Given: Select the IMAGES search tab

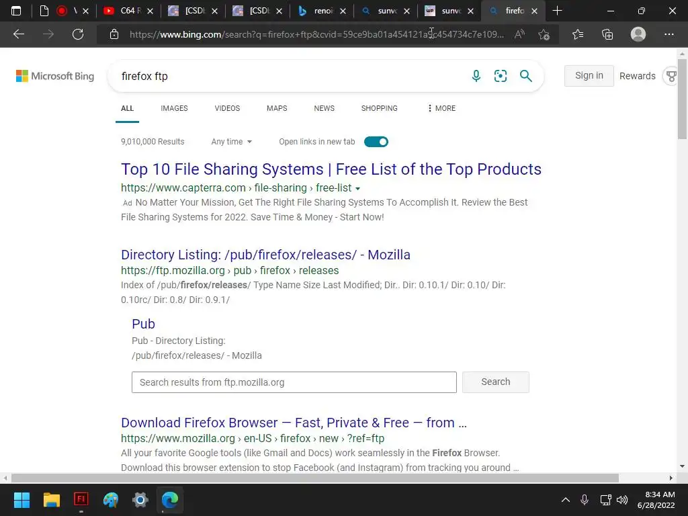Looking at the screenshot, I should pyautogui.click(x=174, y=108).
